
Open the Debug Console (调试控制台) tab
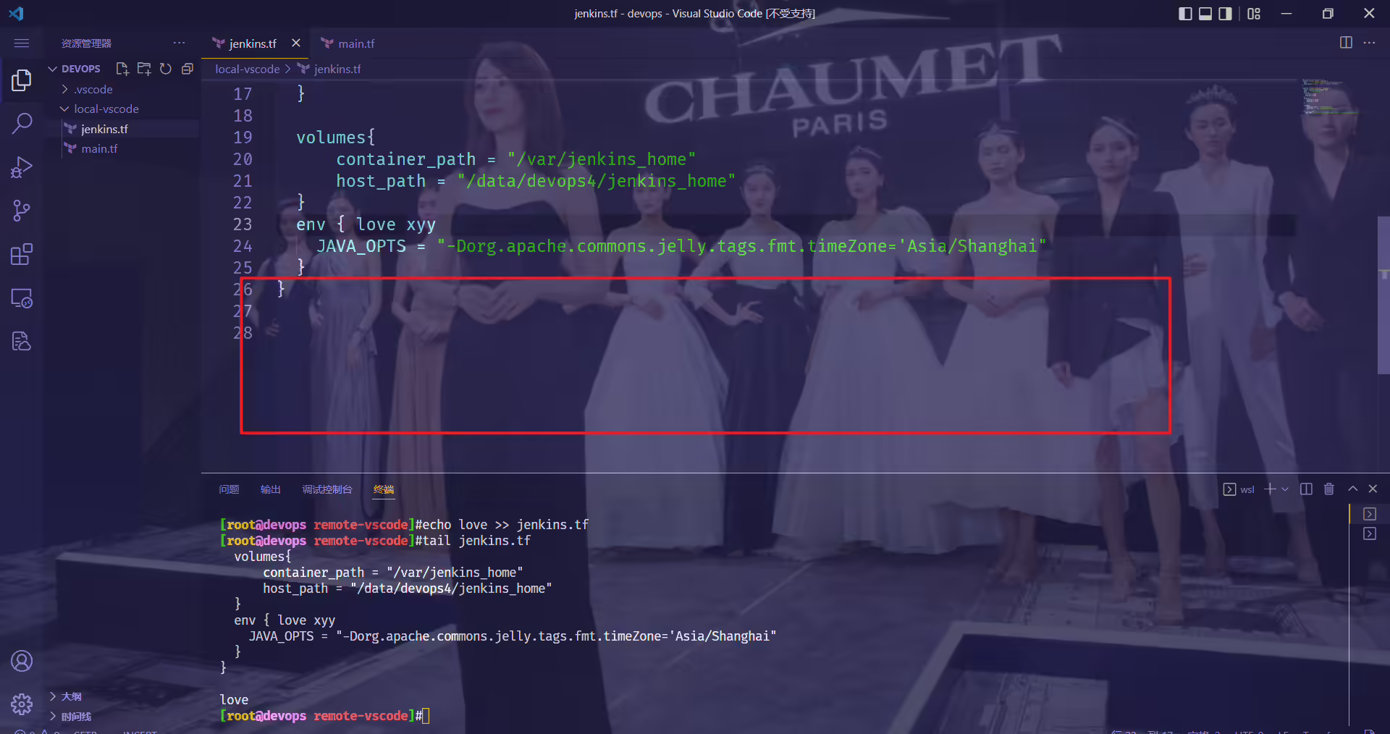click(327, 489)
